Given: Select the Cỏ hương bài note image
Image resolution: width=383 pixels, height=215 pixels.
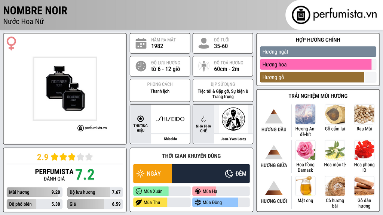Looking at the screenshot, I should (x=335, y=186).
